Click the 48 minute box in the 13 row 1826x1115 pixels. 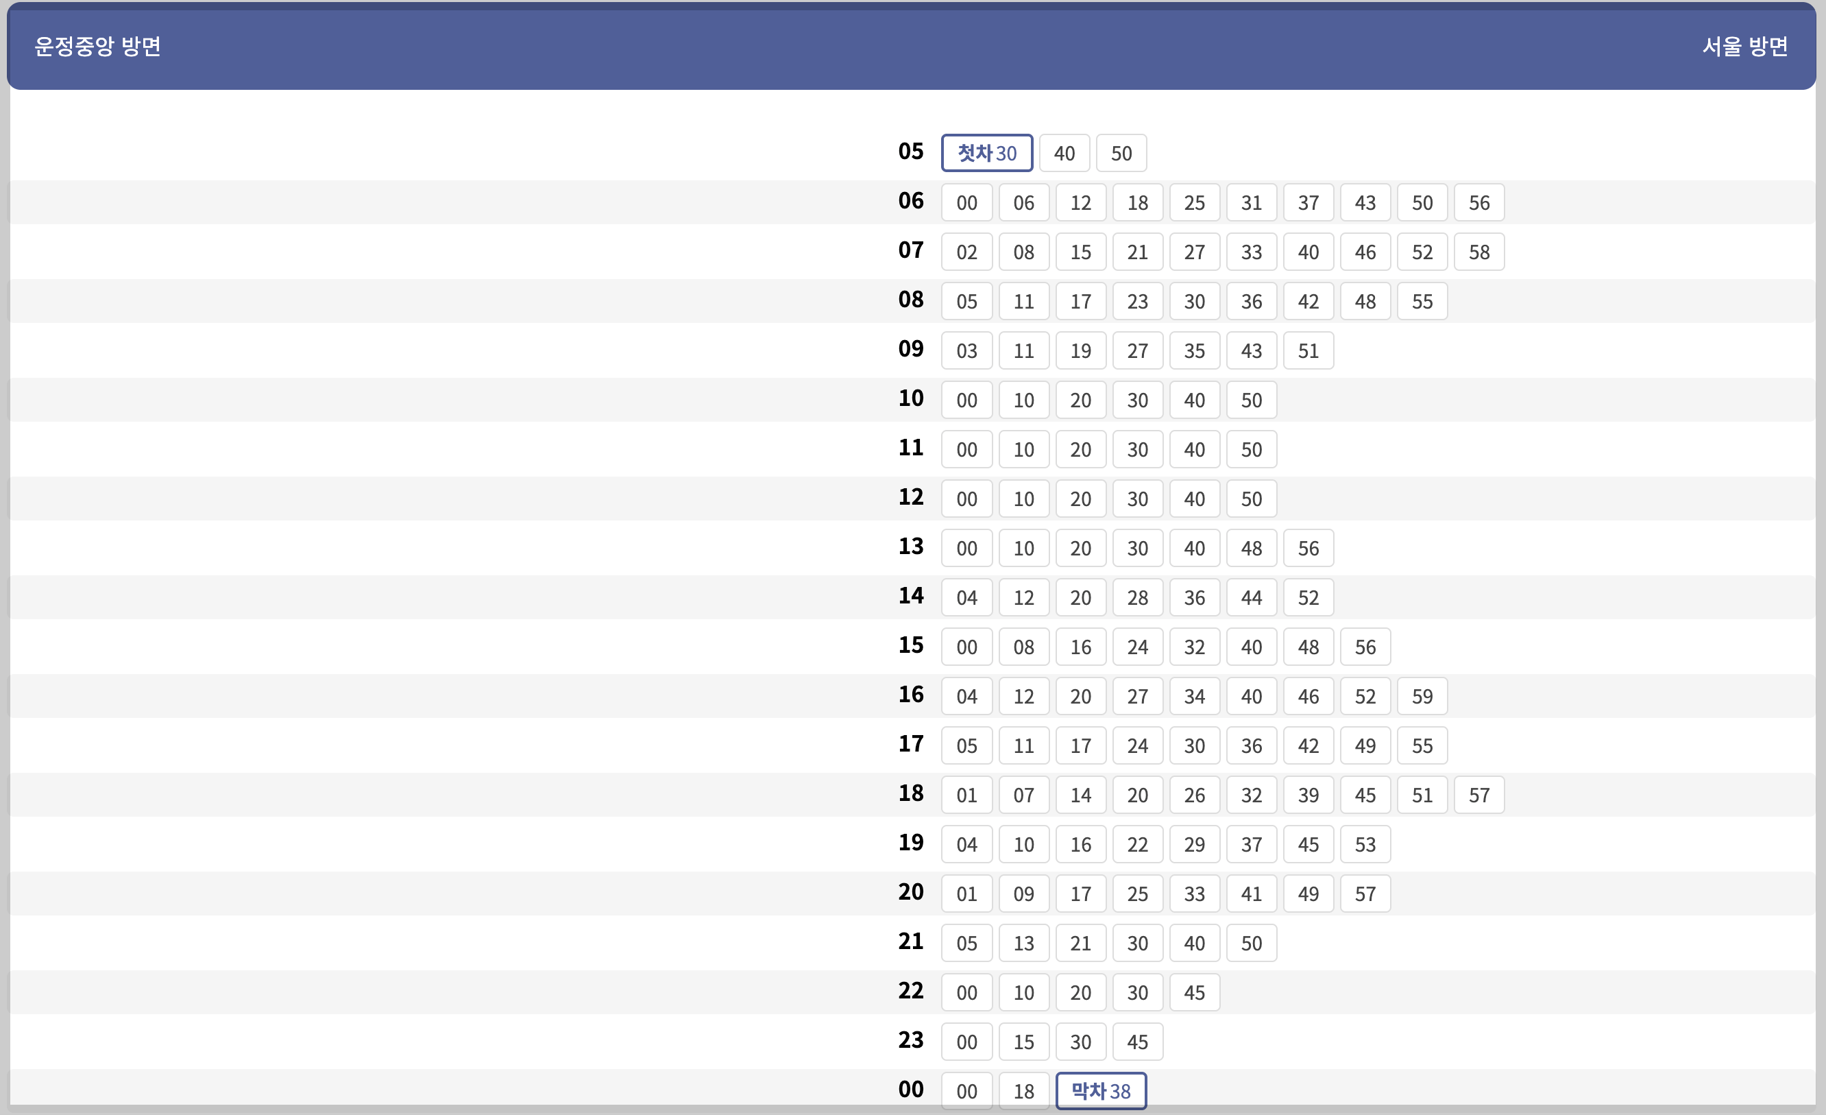(1252, 549)
